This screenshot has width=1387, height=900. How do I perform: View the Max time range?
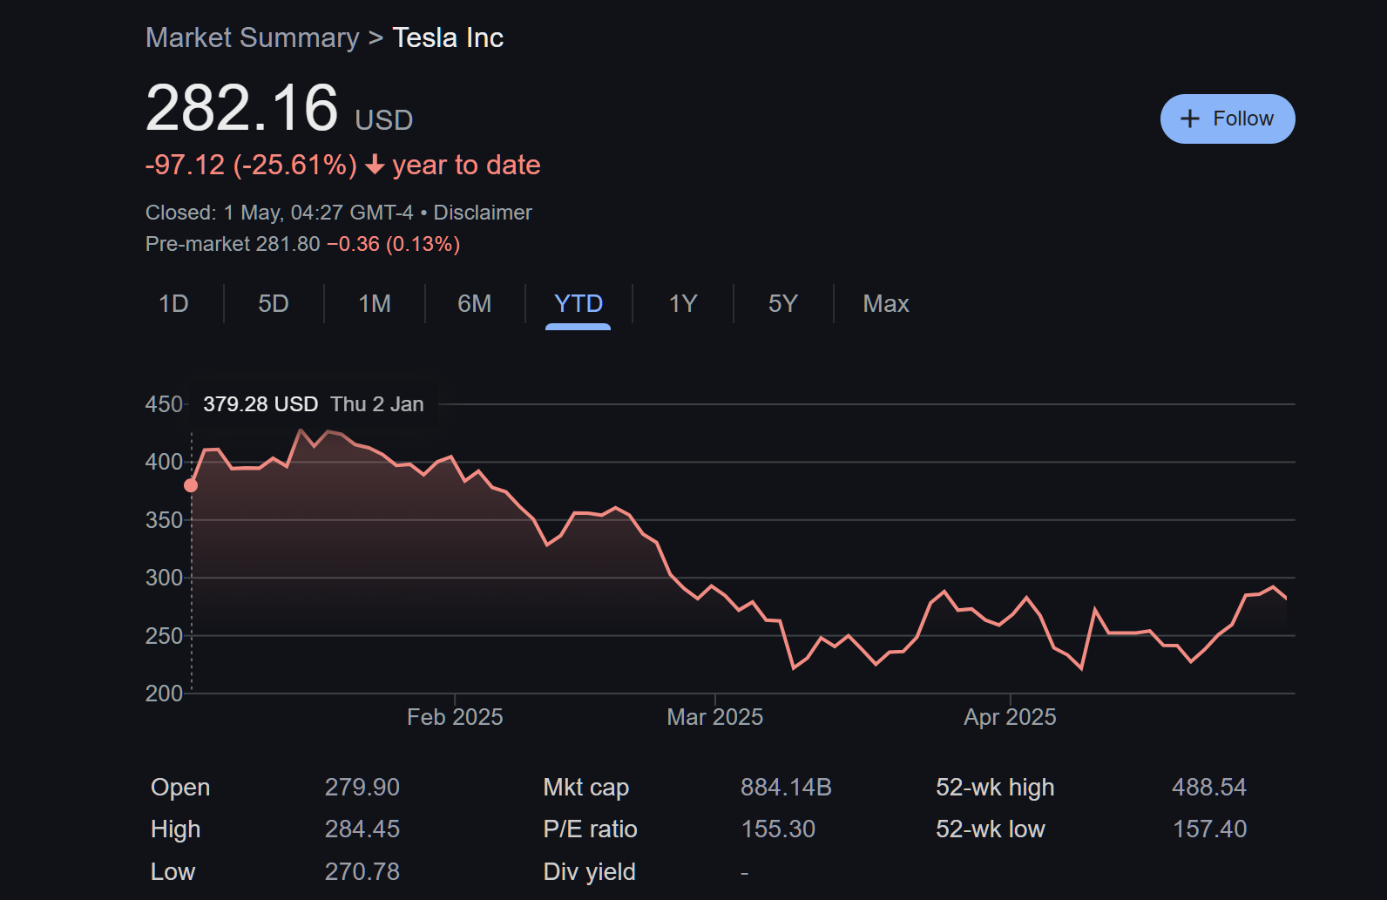click(885, 303)
